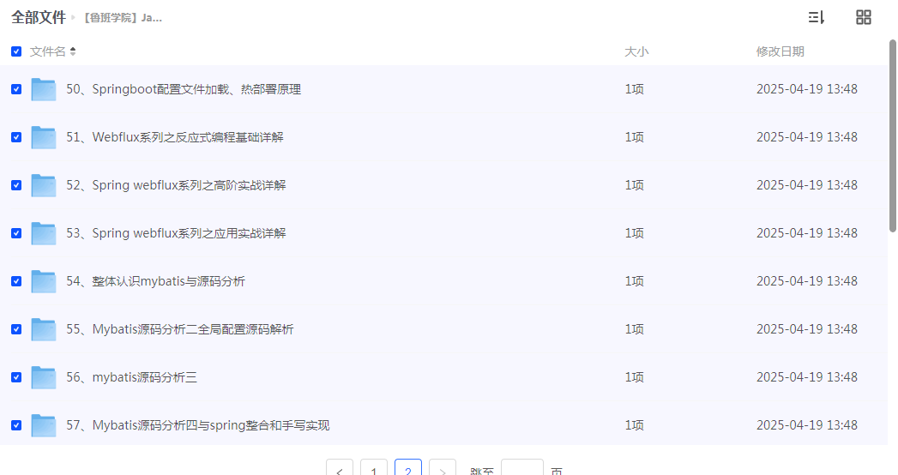Click folder icon for 51、Webflux系列
898x475 pixels.
tap(43, 137)
